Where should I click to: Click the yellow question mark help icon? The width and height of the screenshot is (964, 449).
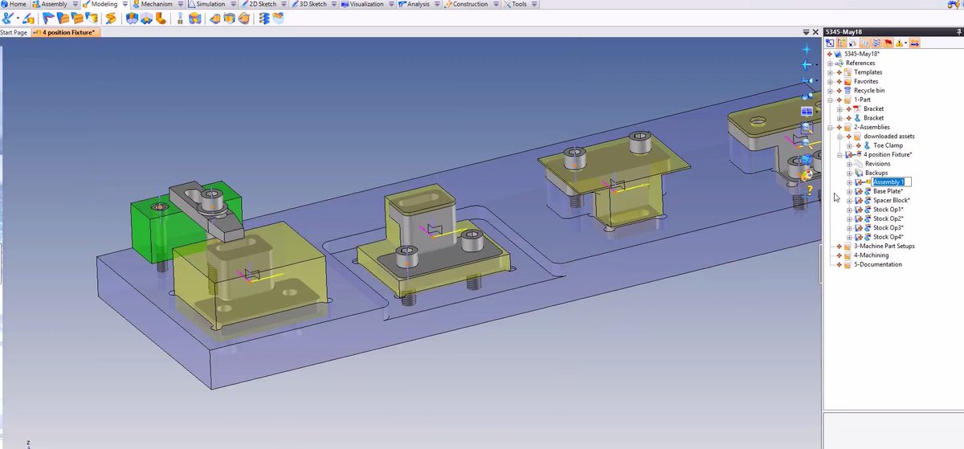[x=810, y=190]
